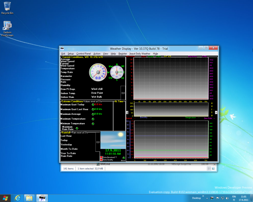Open File Explorer from taskbar
253x202 pixels.
click(x=29, y=198)
